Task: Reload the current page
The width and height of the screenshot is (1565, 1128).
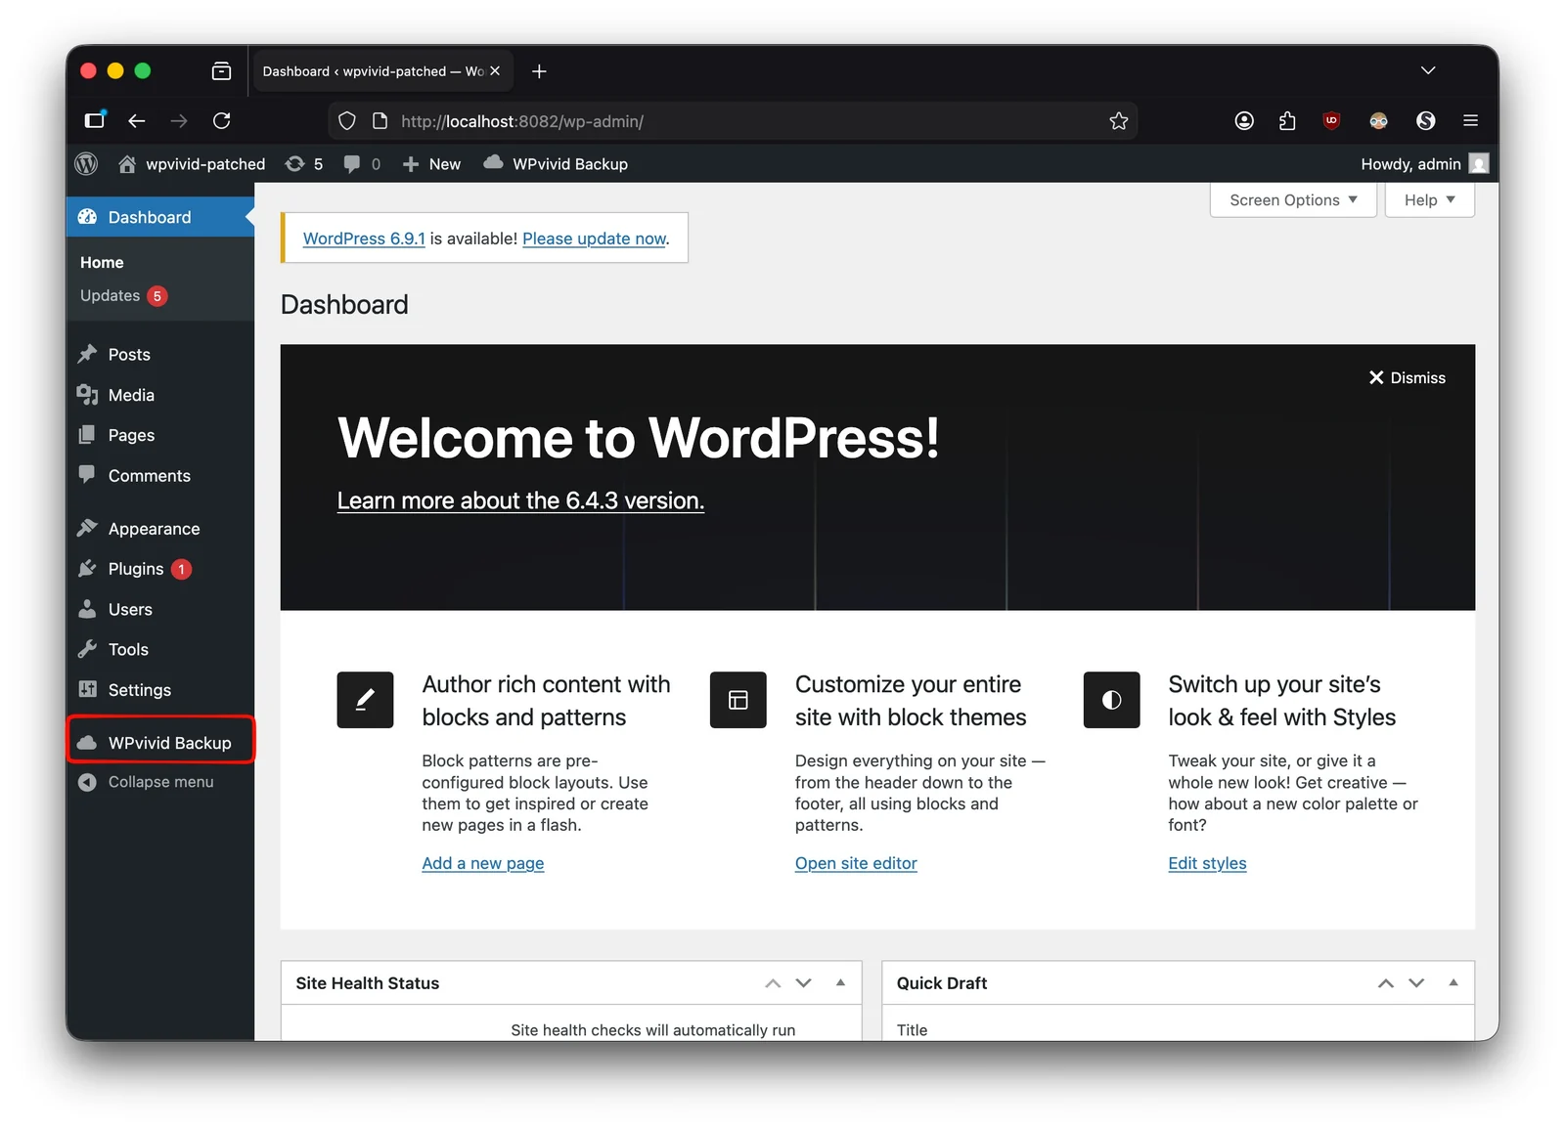Action: (x=222, y=121)
